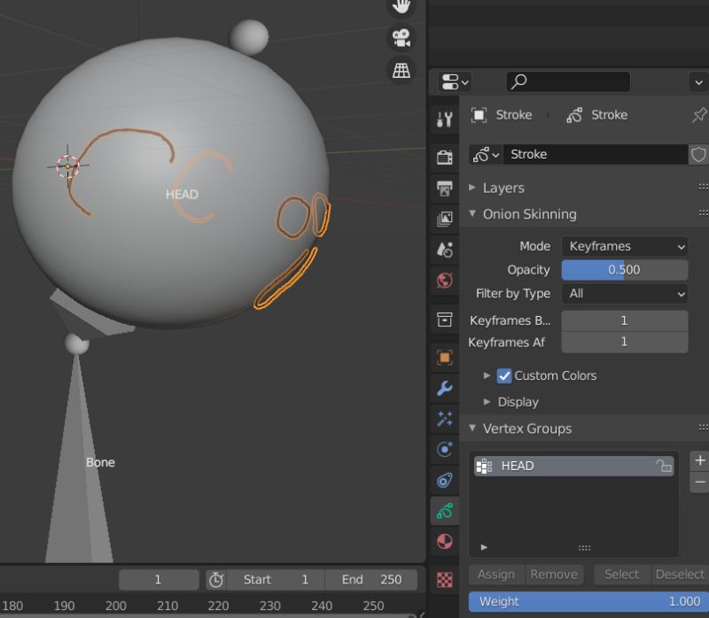Enable Custom Colors for onion skinning
This screenshot has width=709, height=618.
coord(504,375)
